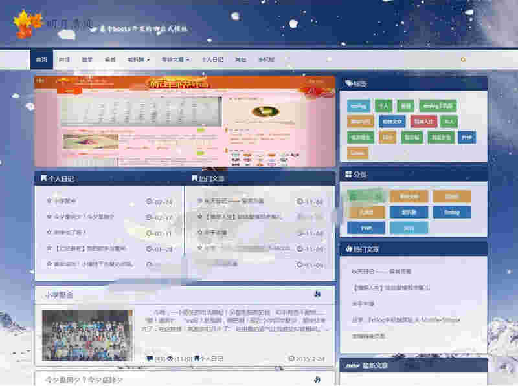The height and width of the screenshot is (386, 518).
Task: Go to the 首页 navigation tab
Action: coord(41,59)
